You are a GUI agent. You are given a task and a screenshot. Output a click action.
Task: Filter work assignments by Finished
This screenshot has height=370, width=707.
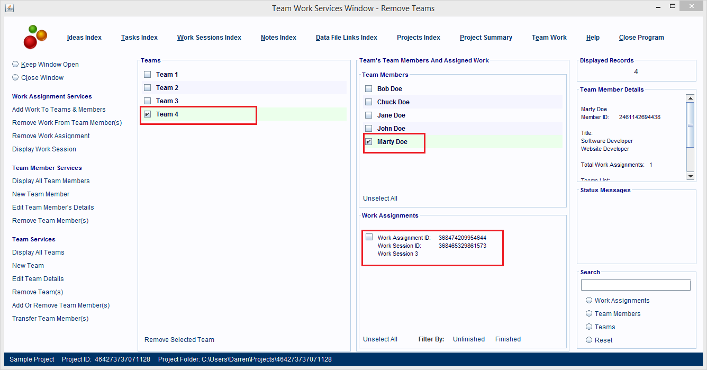click(x=508, y=339)
